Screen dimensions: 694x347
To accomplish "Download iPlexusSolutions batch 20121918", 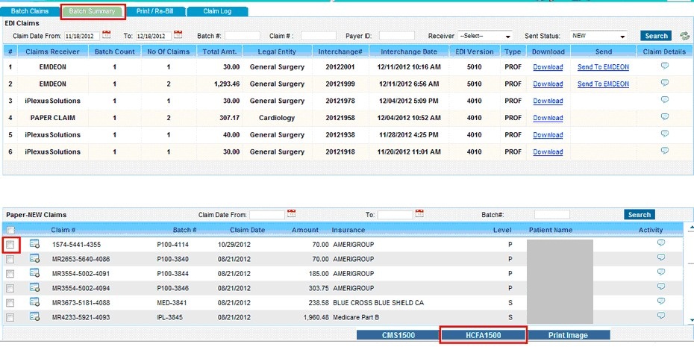I will click(x=548, y=151).
